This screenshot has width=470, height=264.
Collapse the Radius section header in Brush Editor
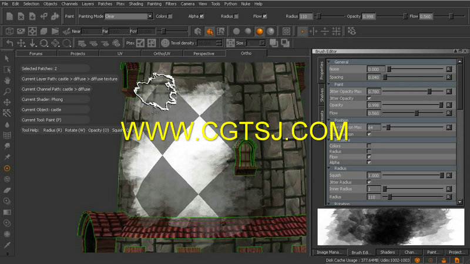tap(329, 168)
